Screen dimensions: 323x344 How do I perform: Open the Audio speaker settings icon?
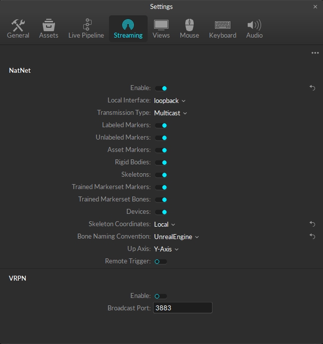point(254,25)
